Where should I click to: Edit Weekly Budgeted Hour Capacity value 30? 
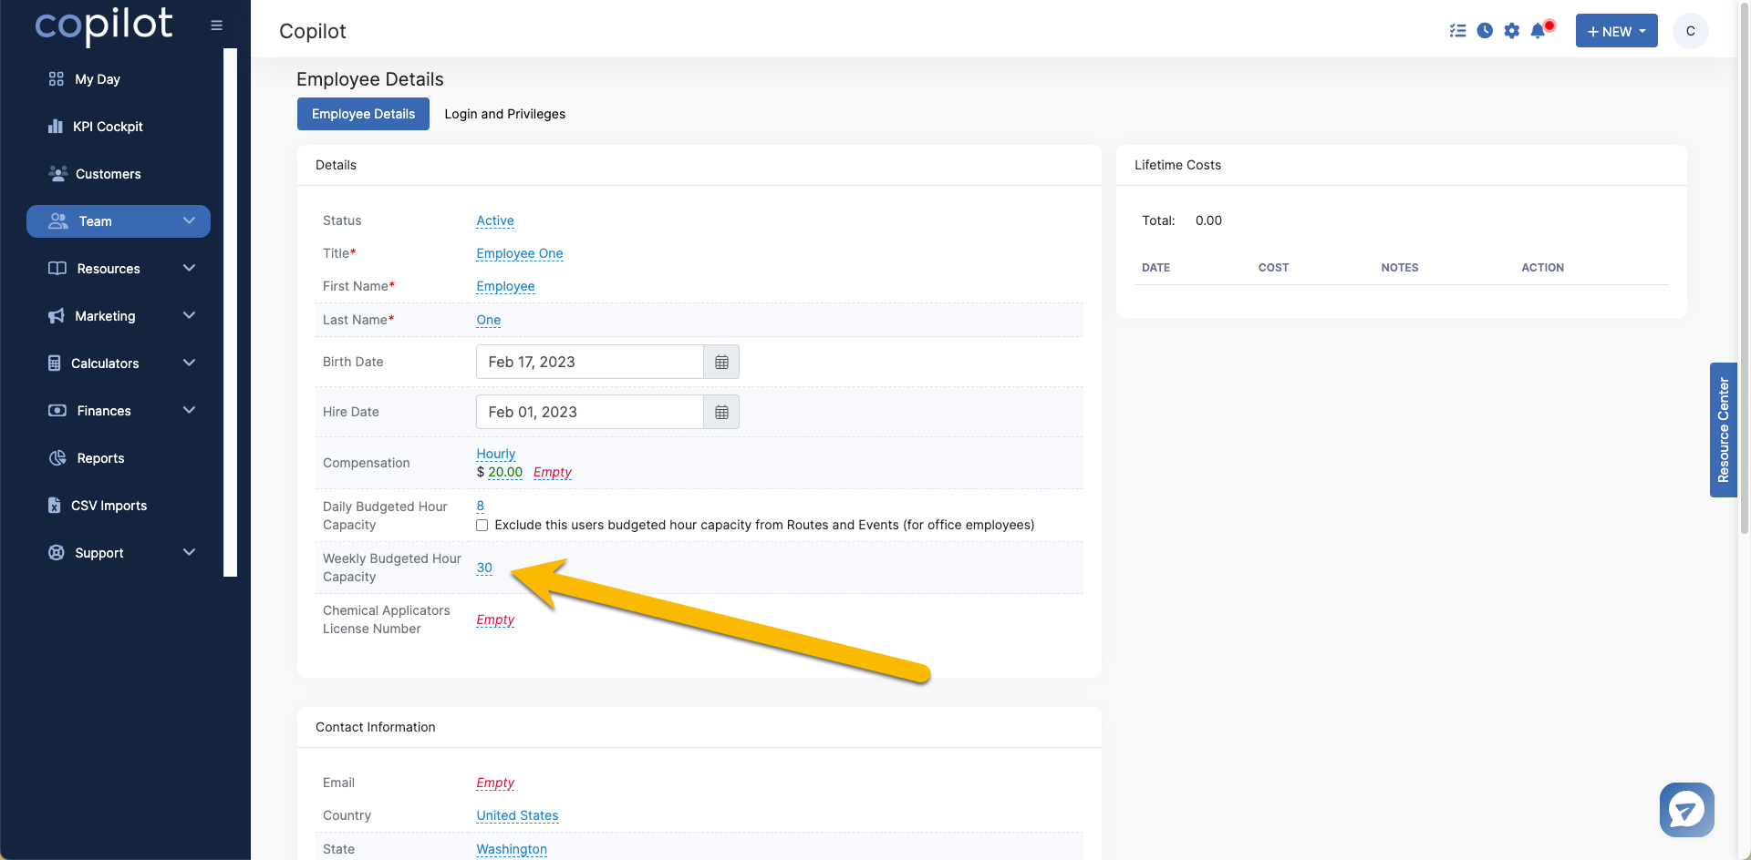(484, 568)
